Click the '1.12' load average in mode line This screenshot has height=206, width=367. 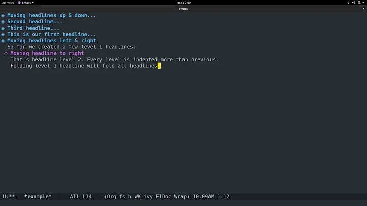(223, 197)
